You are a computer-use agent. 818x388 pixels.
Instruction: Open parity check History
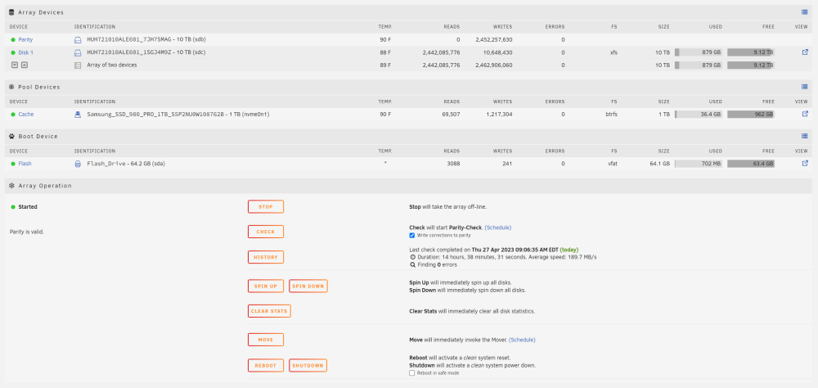[x=266, y=257]
